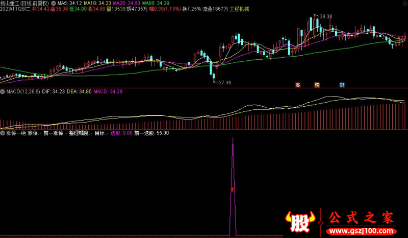The width and height of the screenshot is (408, 238).
Task: Expand the 涨停一绝 indicator dropdown arrow
Action: tap(3, 133)
